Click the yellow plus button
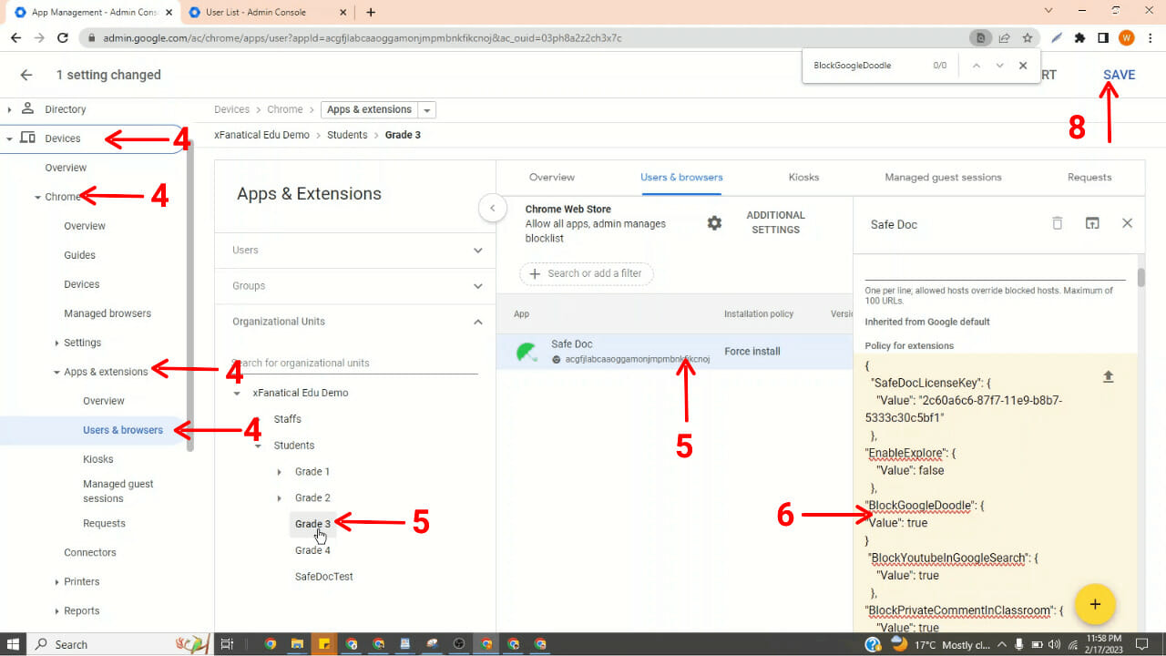Viewport: 1166px width, 656px height. pyautogui.click(x=1095, y=604)
